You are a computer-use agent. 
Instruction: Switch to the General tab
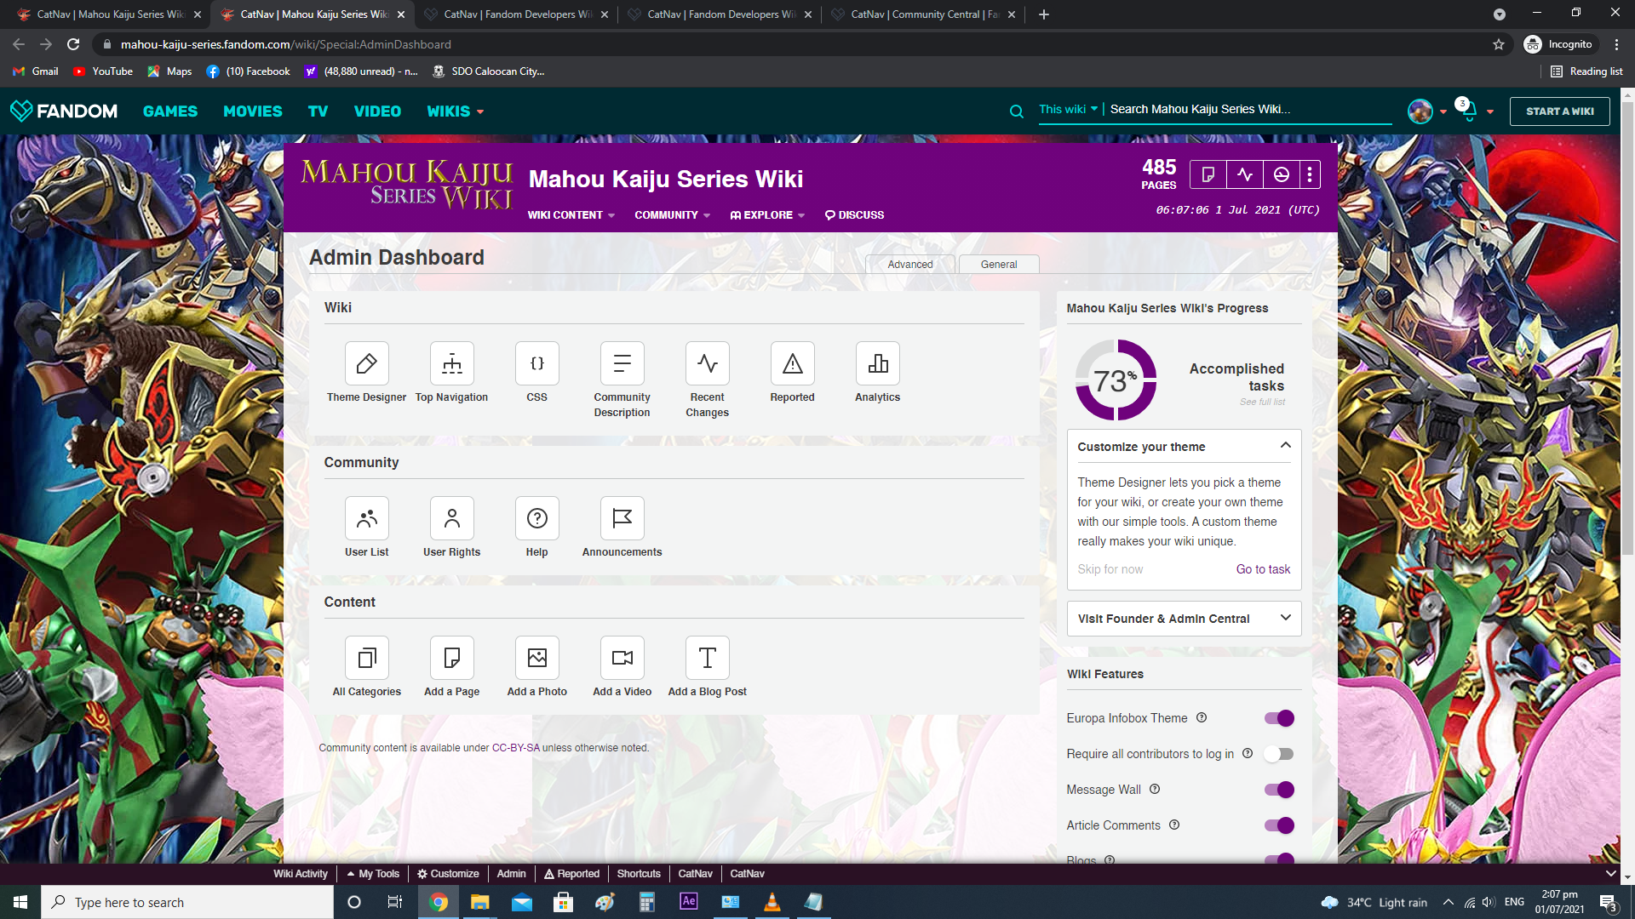[x=999, y=264]
